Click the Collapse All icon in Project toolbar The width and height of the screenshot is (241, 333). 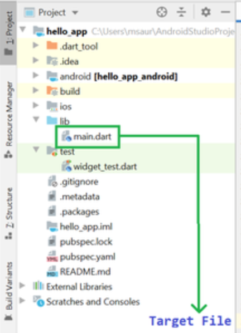click(x=181, y=12)
